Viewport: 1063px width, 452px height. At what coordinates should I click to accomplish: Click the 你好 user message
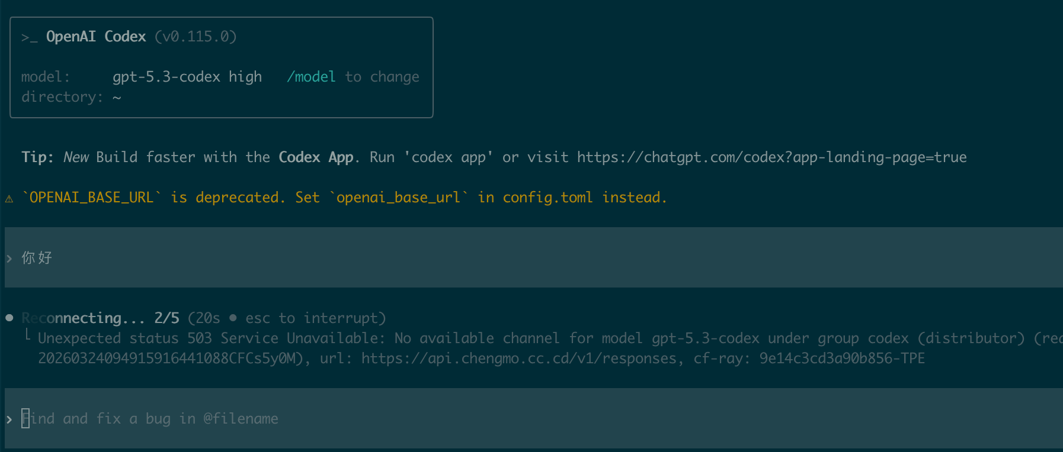37,258
